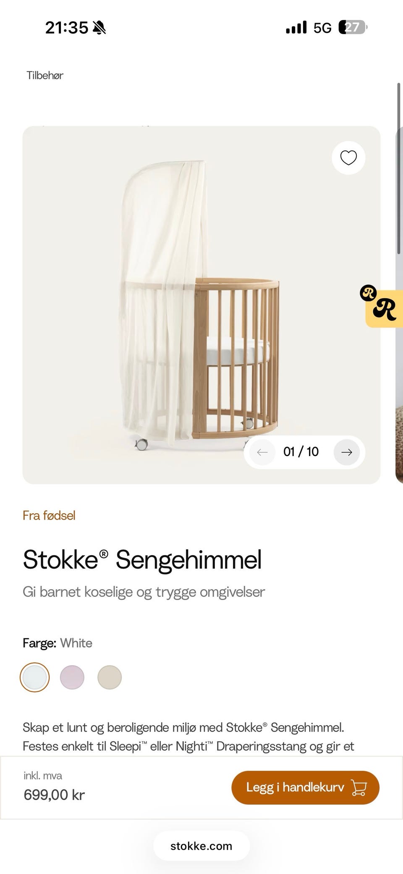Image resolution: width=403 pixels, height=874 pixels.
Task: Tap the Stokke Sengehimmel product title
Action: 142,559
